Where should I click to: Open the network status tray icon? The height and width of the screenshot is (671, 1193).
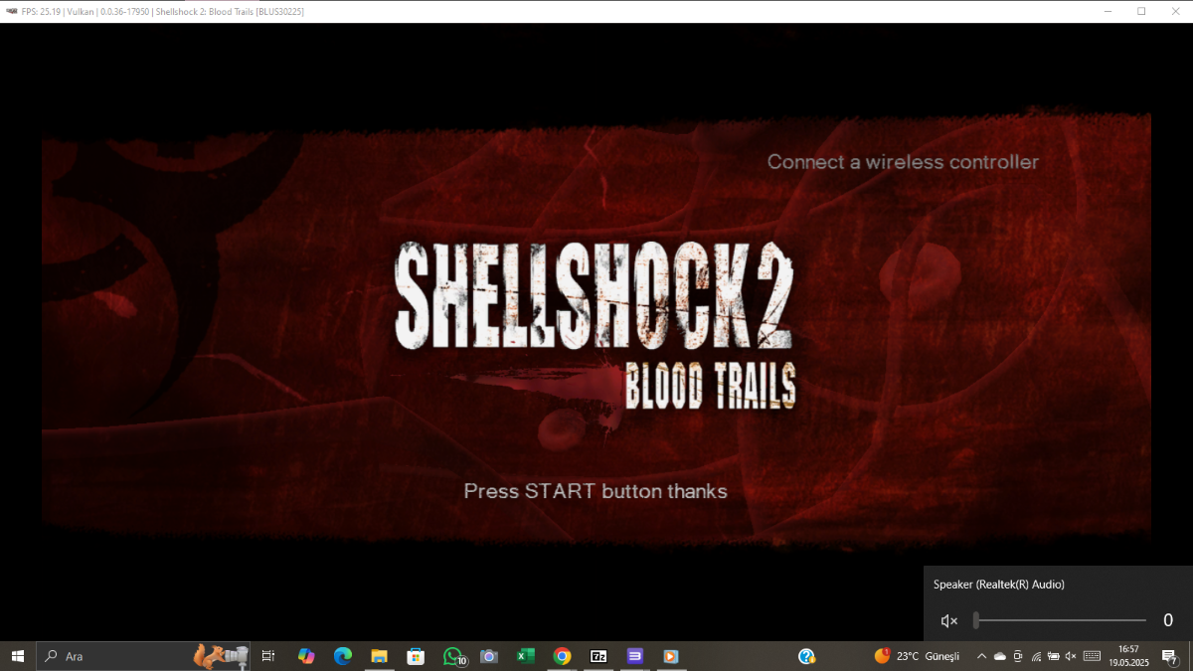click(1036, 656)
